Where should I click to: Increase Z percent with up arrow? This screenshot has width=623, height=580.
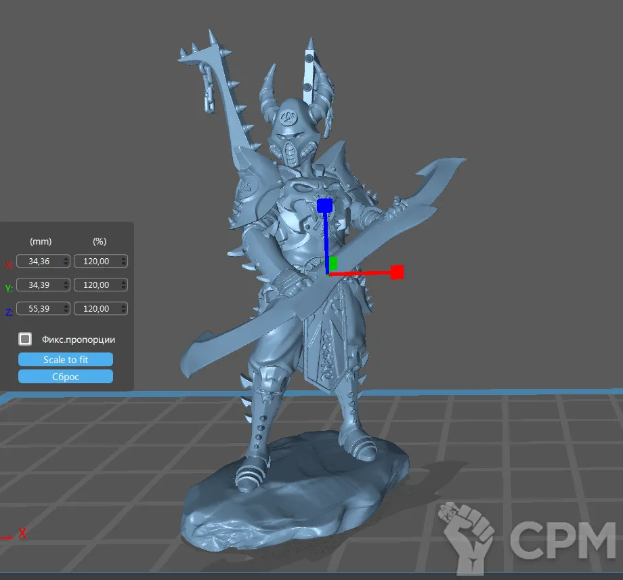[x=123, y=306]
